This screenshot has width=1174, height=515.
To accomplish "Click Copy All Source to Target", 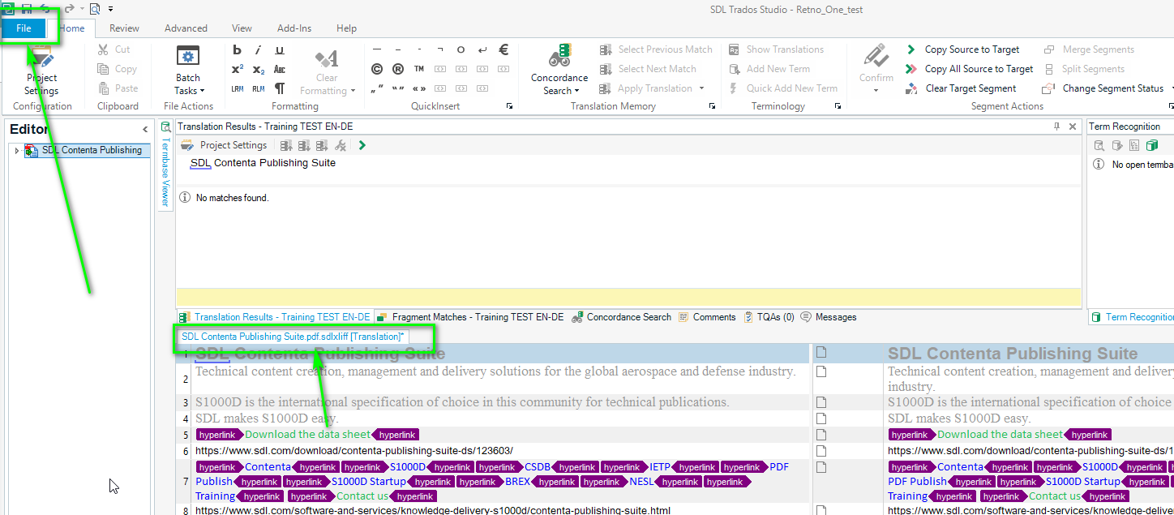I will (970, 69).
